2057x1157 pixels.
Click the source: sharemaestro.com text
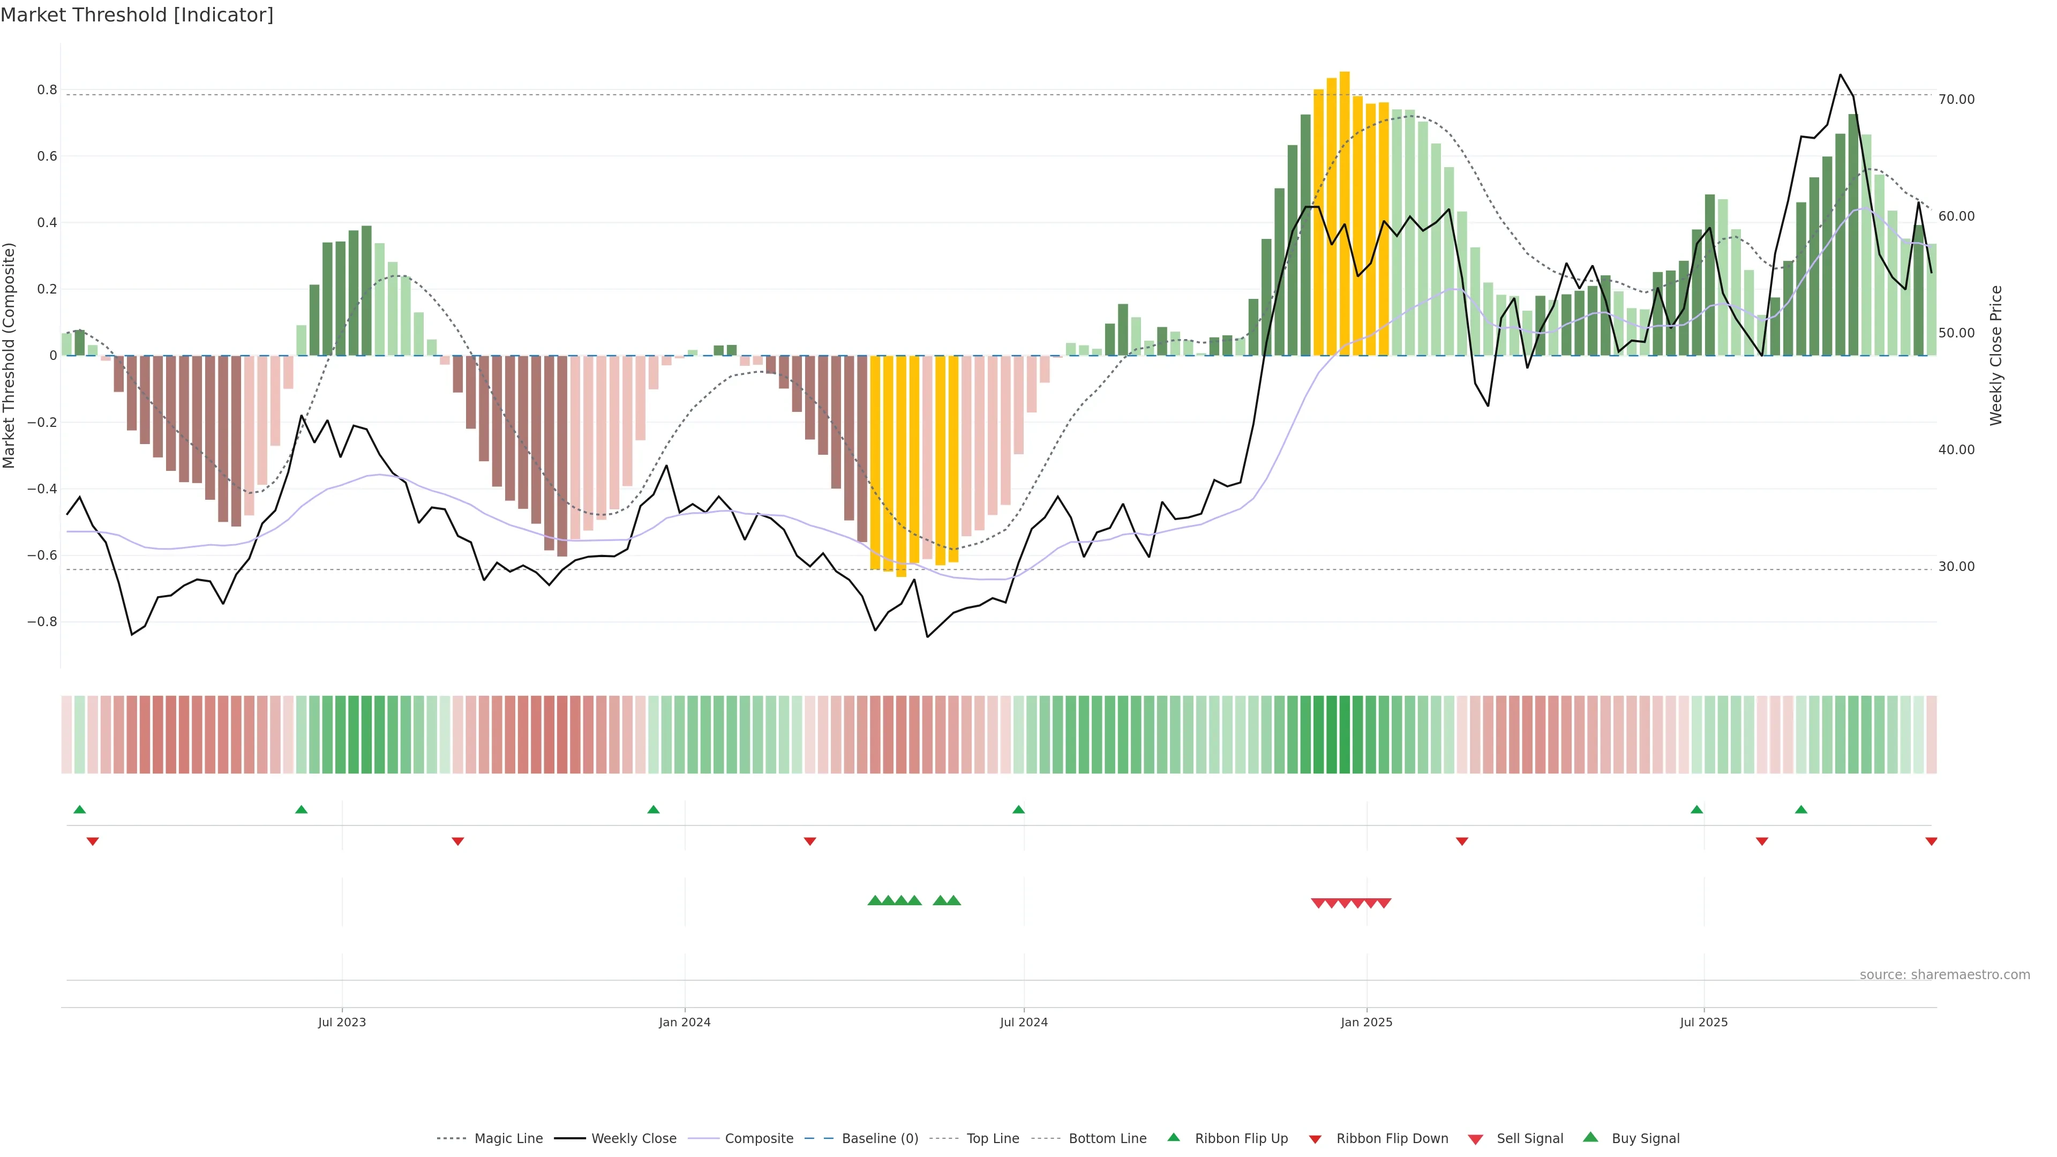click(1945, 974)
